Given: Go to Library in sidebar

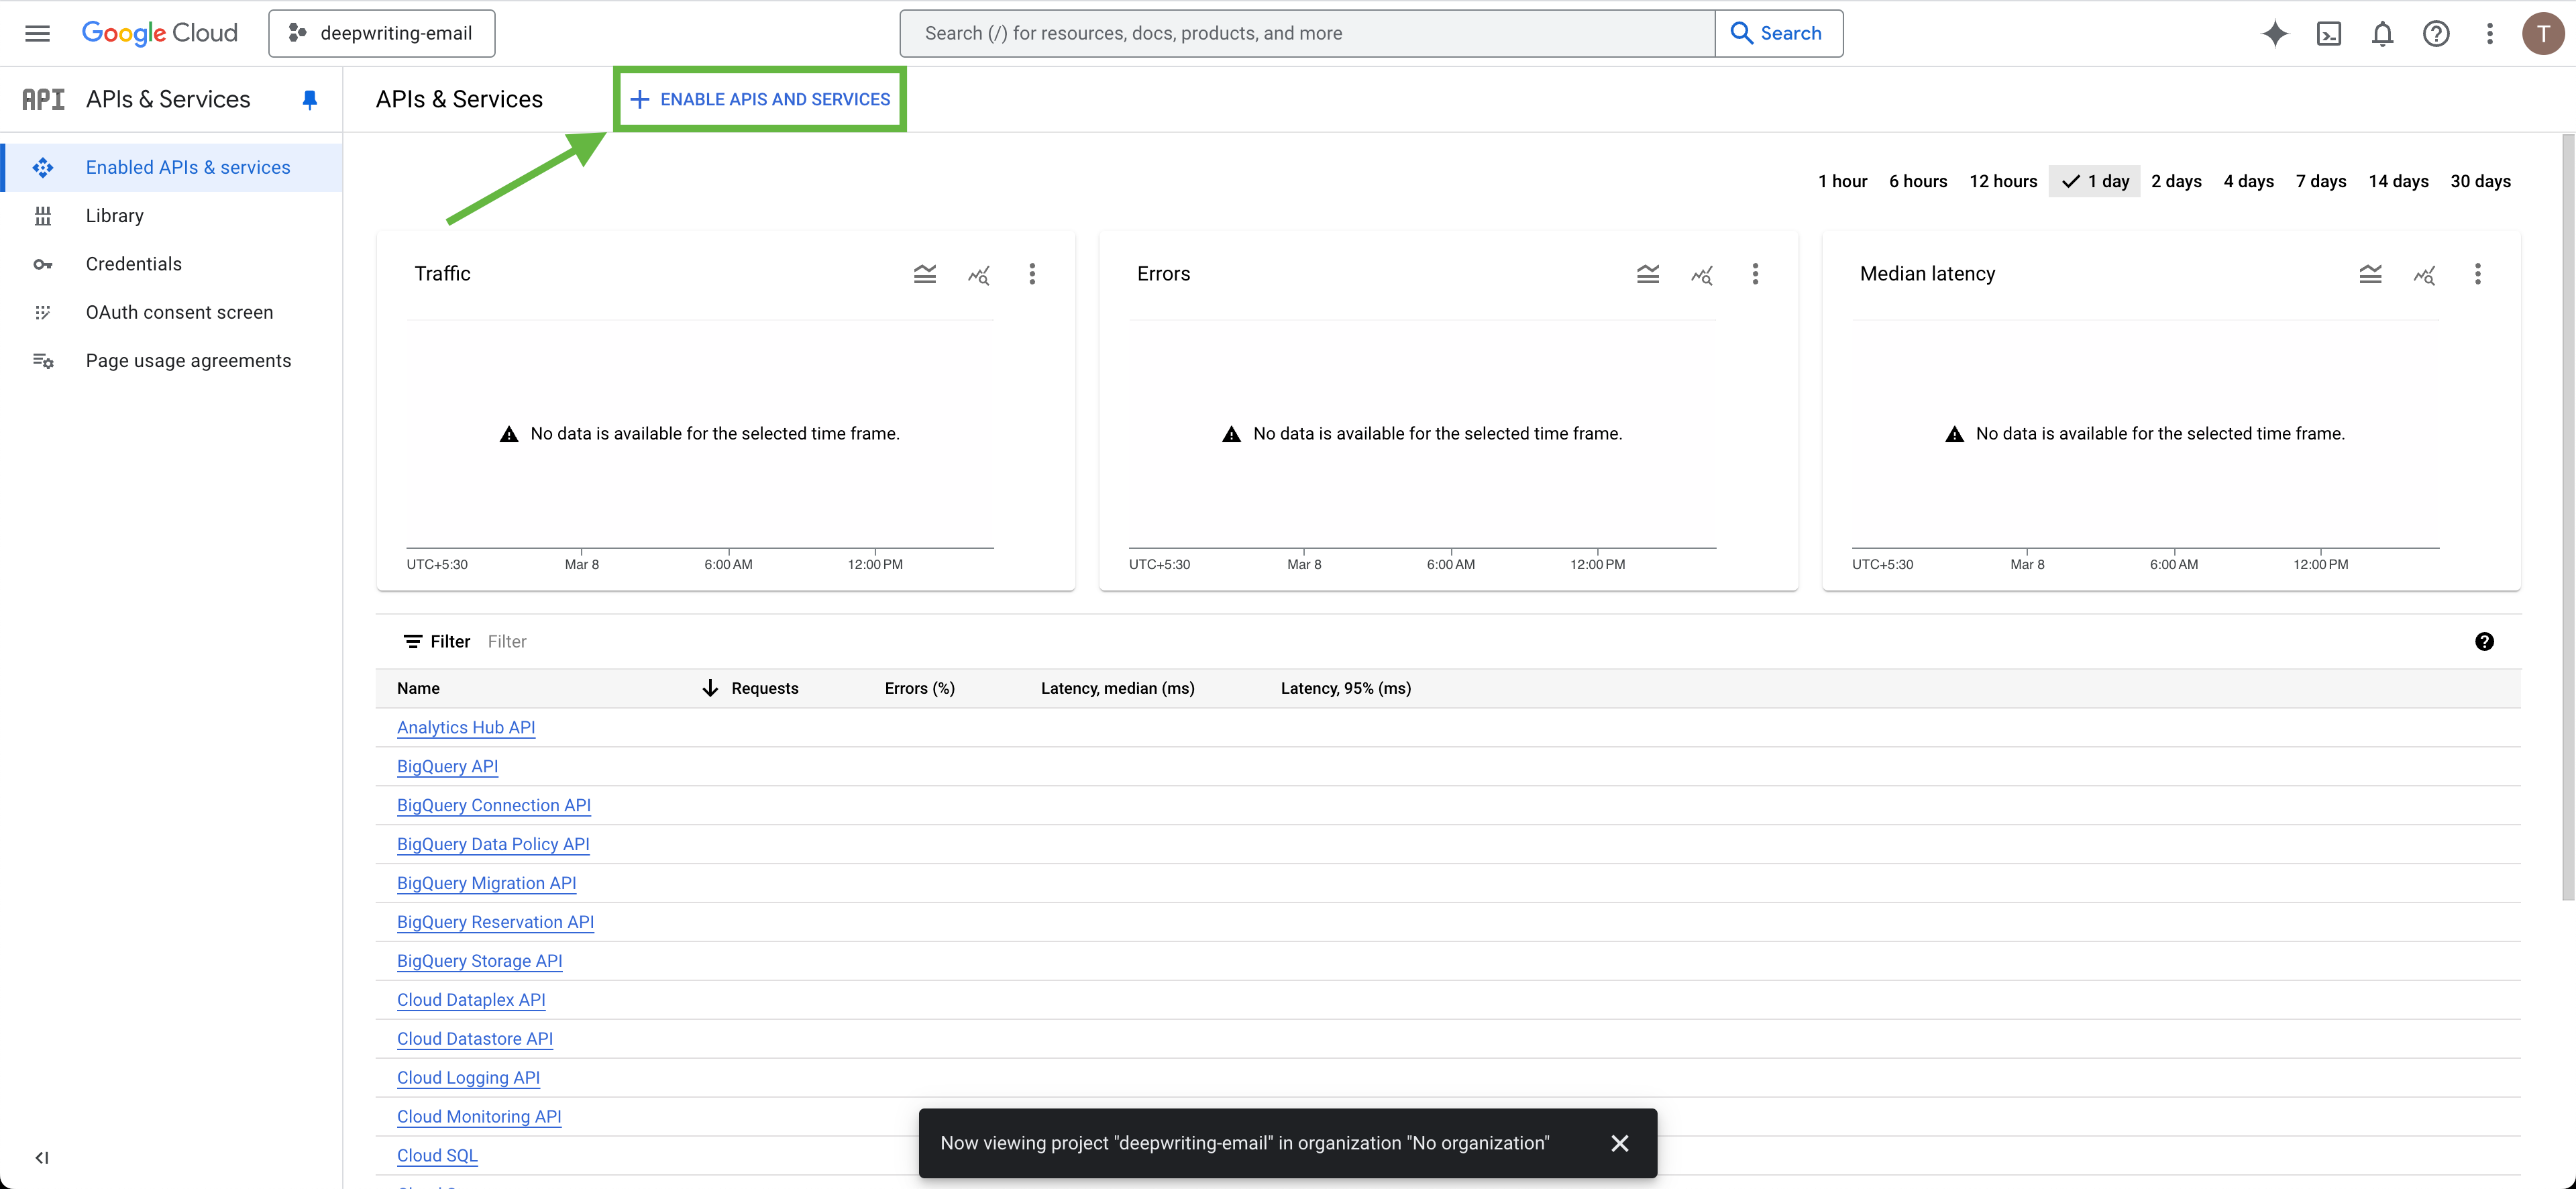Looking at the screenshot, I should coord(172,216).
